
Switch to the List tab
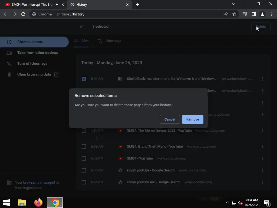tap(81, 41)
